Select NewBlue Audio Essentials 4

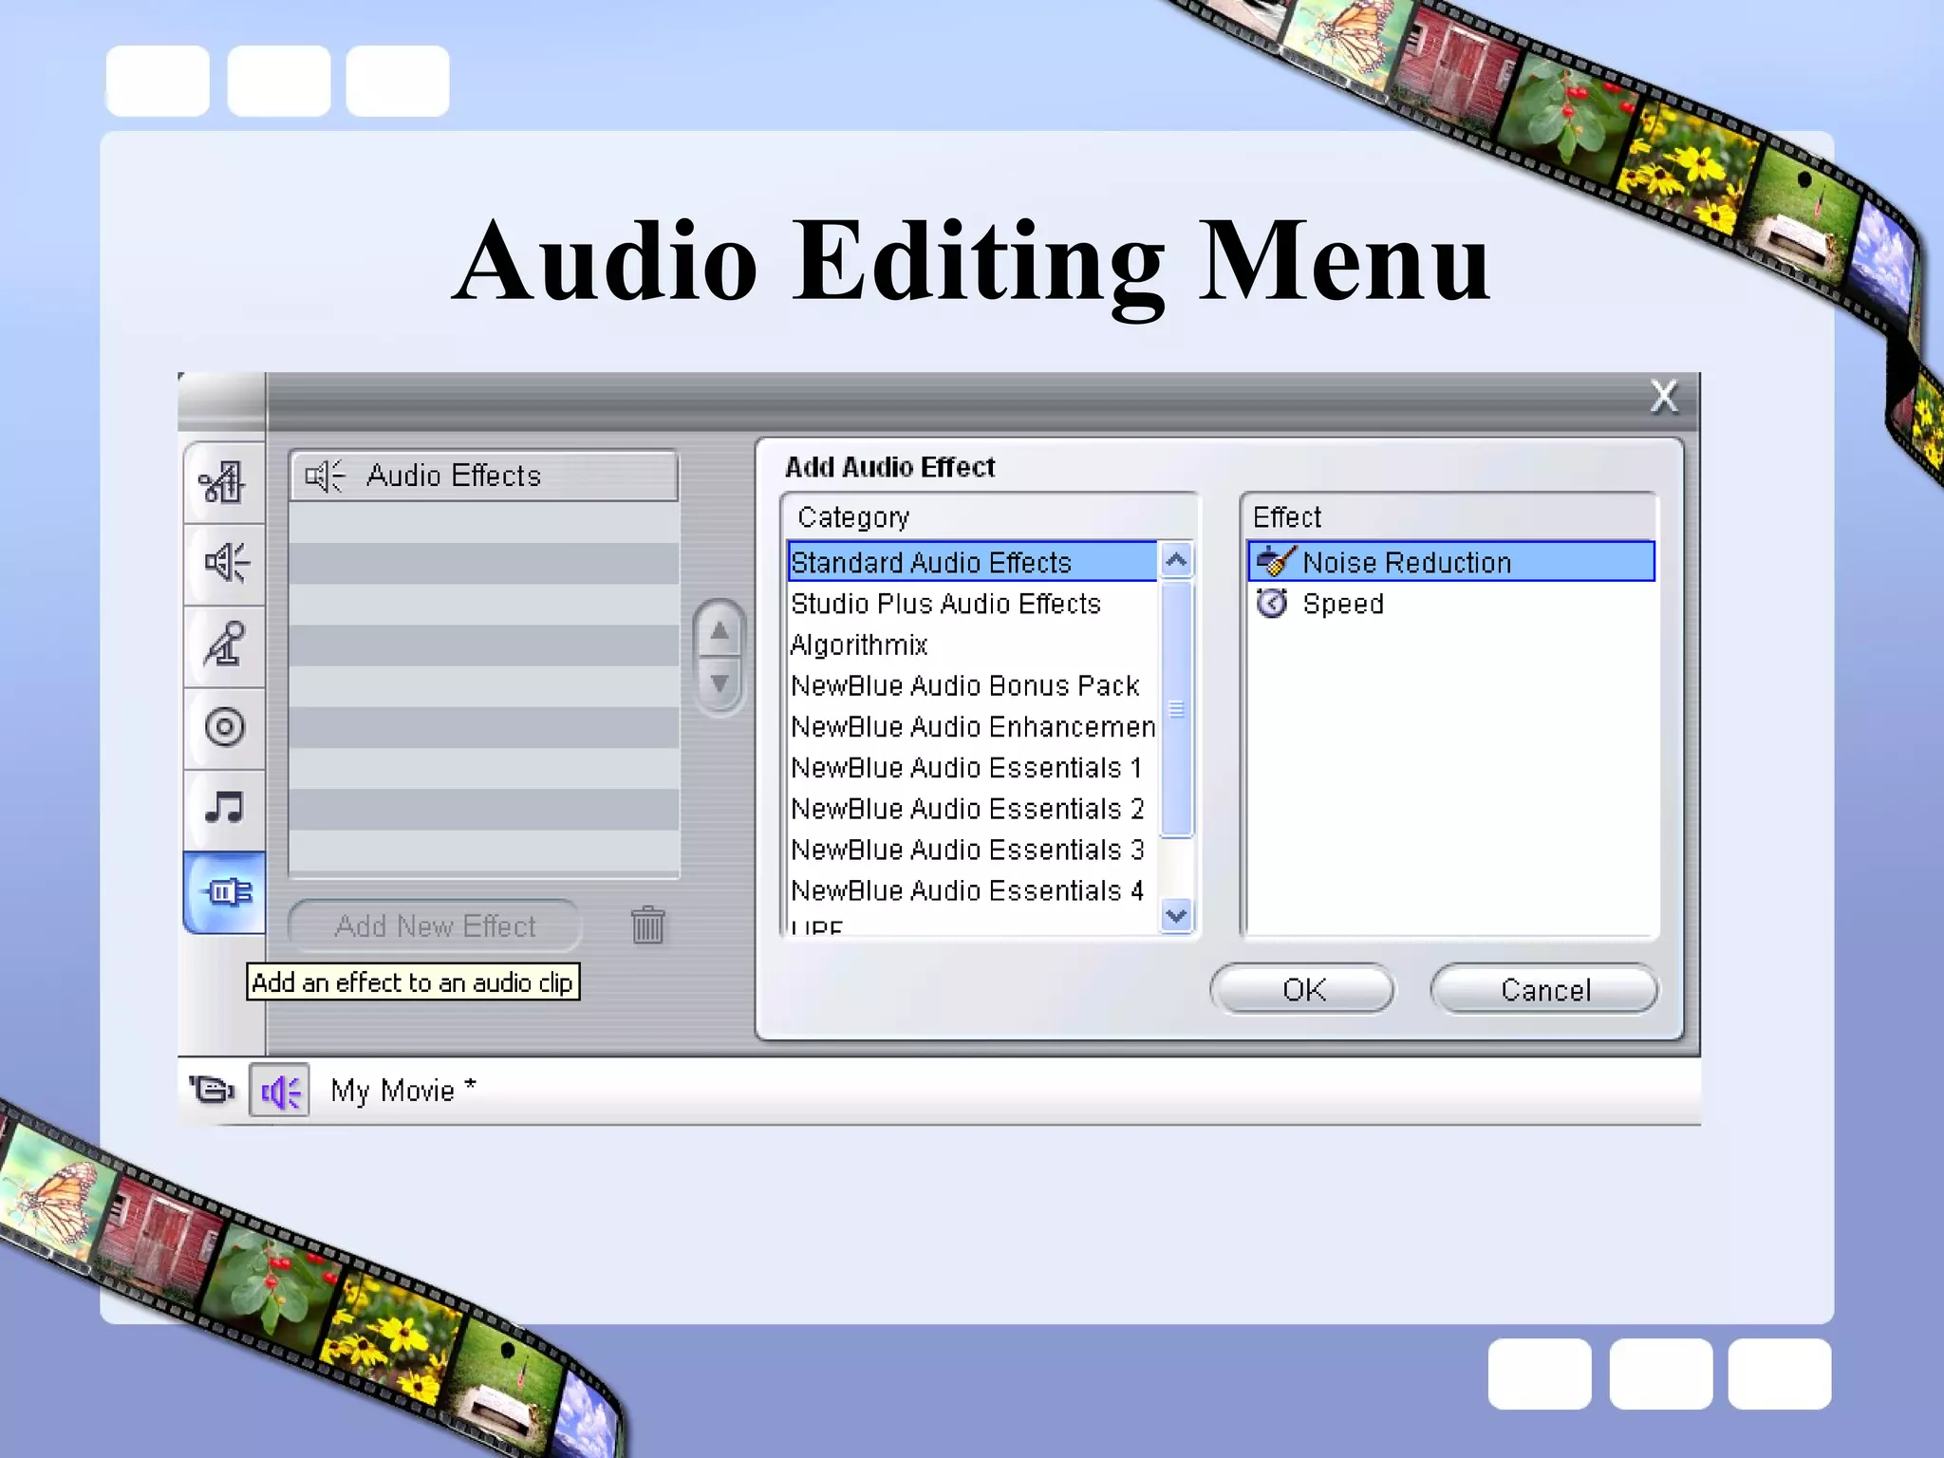pos(972,890)
